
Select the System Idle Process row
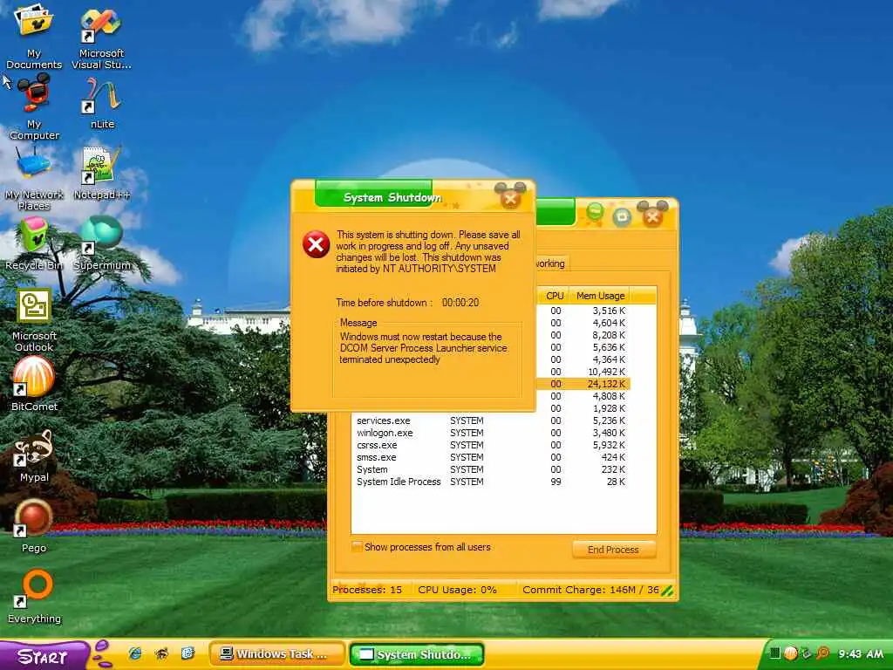(490, 482)
